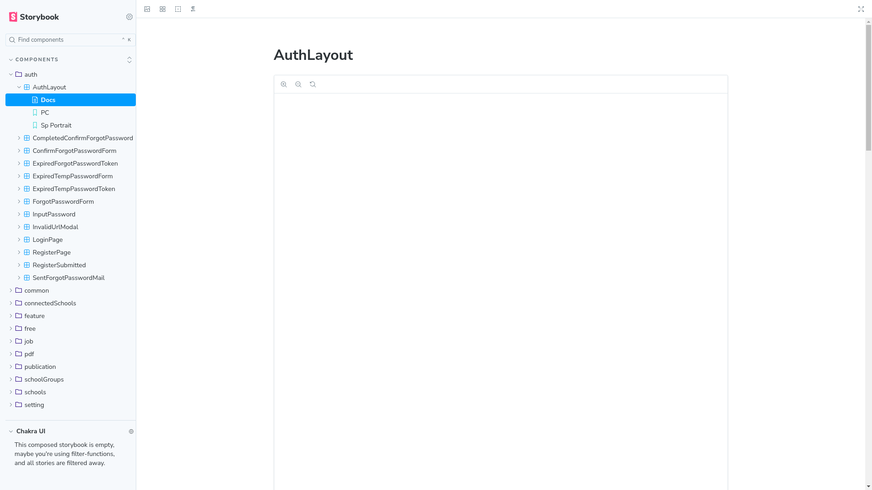Click the Sp Portrait bookmark icon
872x490 pixels.
[x=35, y=125]
